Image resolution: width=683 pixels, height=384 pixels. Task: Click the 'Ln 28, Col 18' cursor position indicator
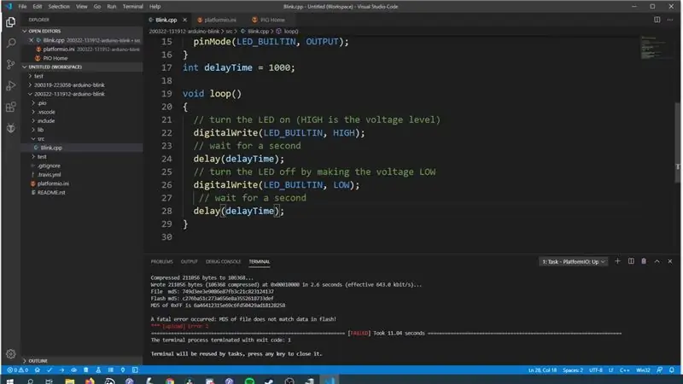click(x=542, y=370)
